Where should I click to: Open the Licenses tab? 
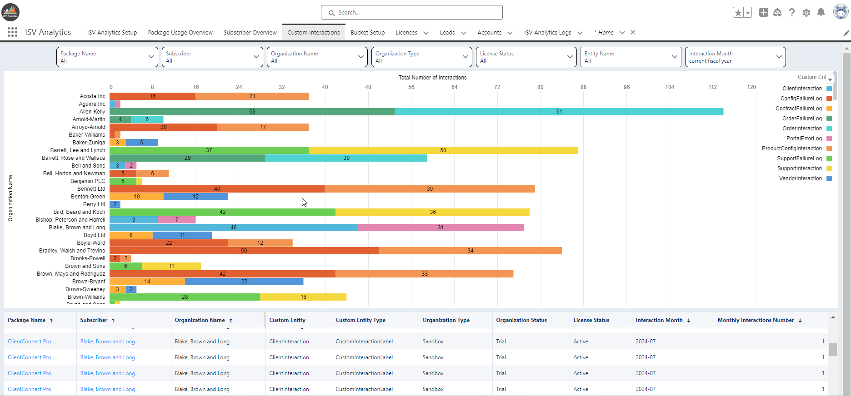406,33
